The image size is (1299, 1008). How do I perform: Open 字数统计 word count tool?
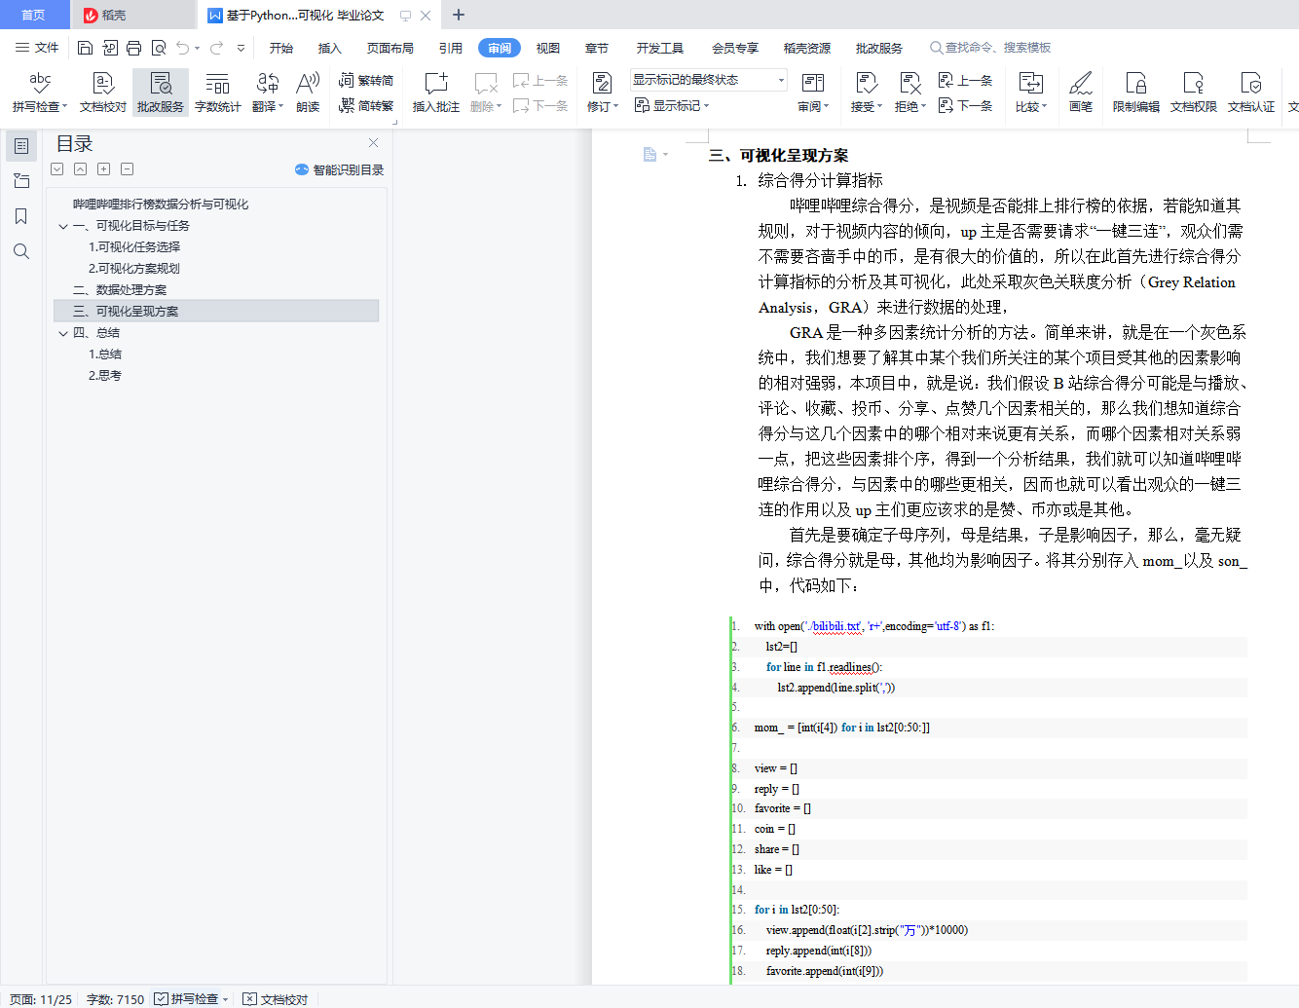tap(218, 92)
